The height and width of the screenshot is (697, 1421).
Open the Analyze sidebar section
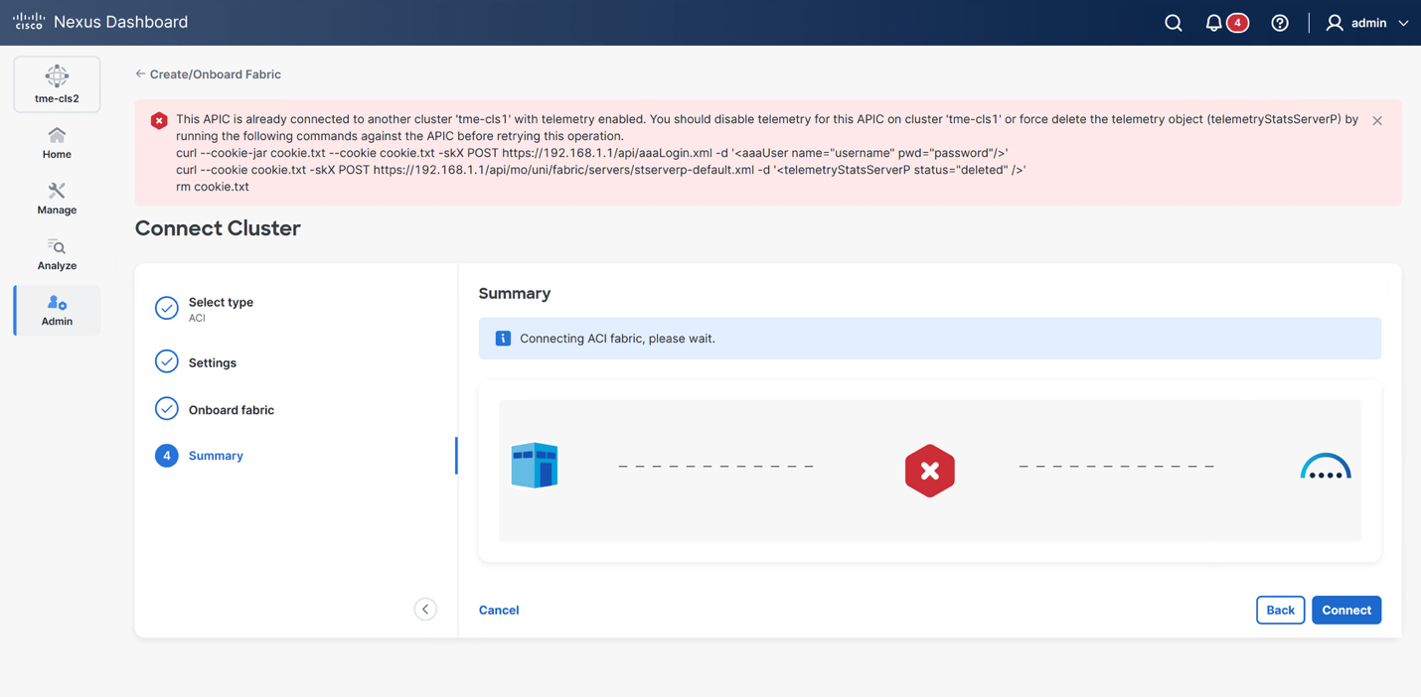pos(57,254)
